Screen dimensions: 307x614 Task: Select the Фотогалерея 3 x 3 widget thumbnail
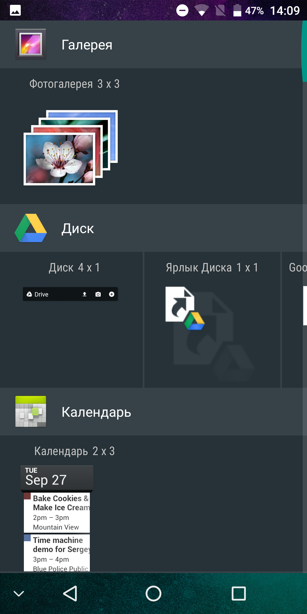coord(71,148)
